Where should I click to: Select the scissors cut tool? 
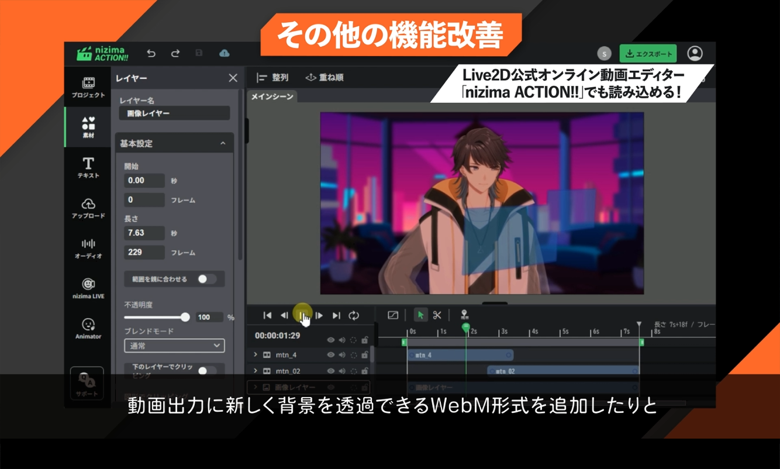click(x=437, y=315)
